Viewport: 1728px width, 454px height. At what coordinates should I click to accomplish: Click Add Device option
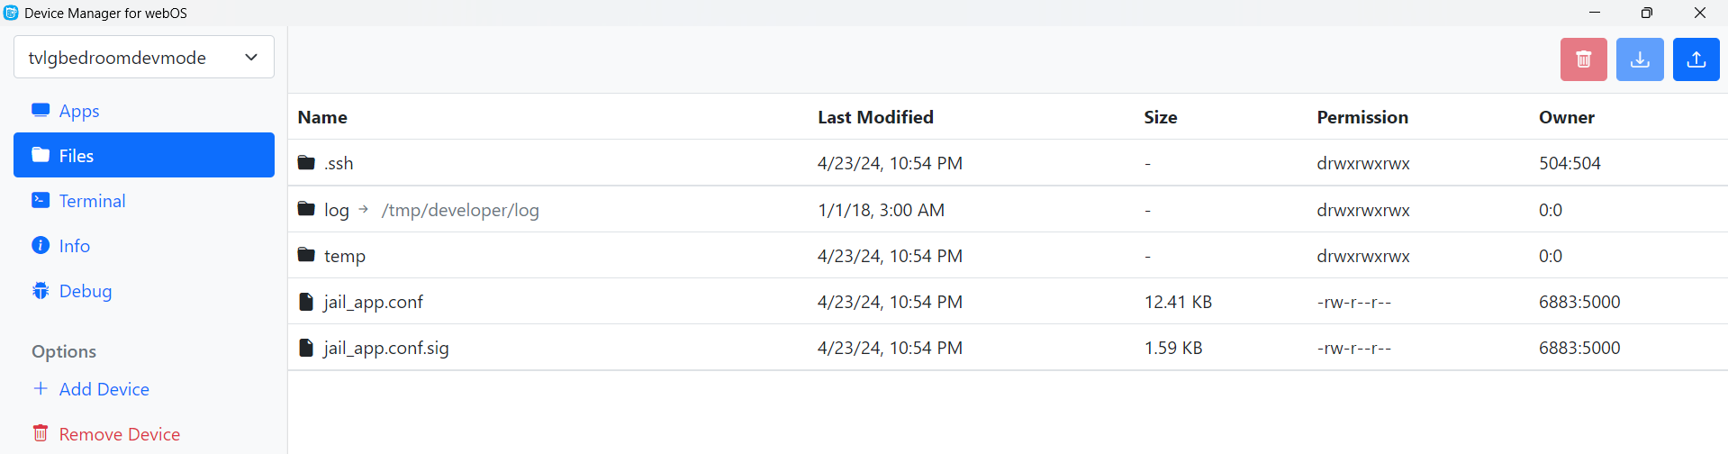[104, 389]
